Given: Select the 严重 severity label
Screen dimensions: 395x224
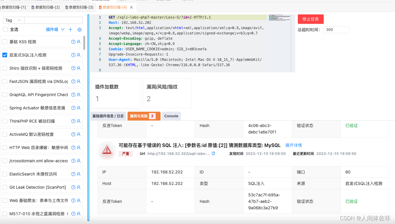Looking at the screenshot, I should point(126,154).
